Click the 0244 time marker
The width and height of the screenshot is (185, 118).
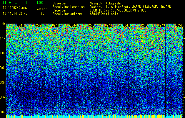pyautogui.click(x=73, y=25)
